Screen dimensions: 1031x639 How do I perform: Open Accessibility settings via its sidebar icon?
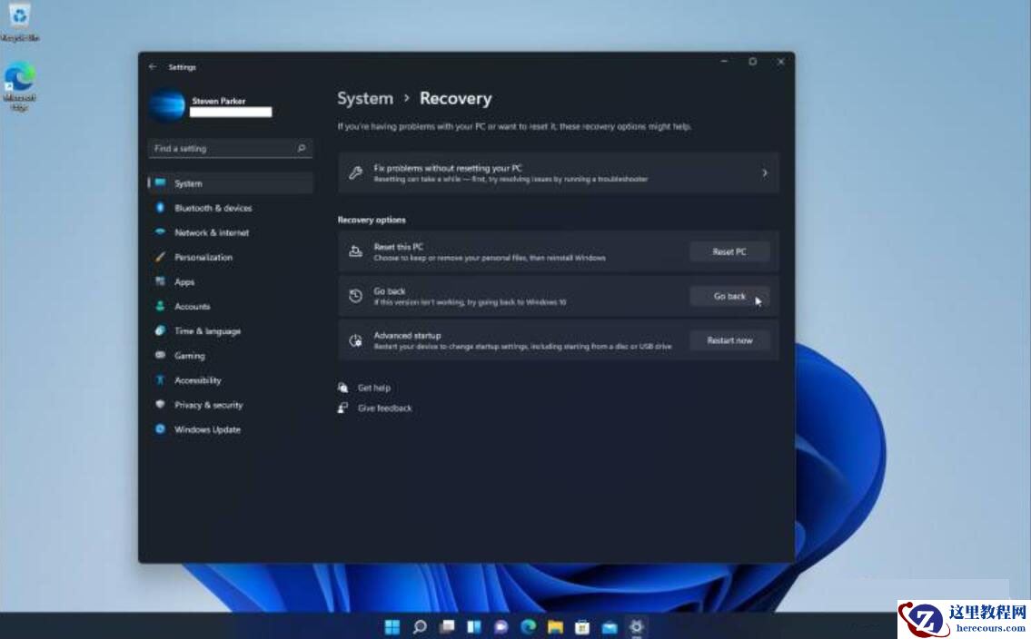(160, 379)
